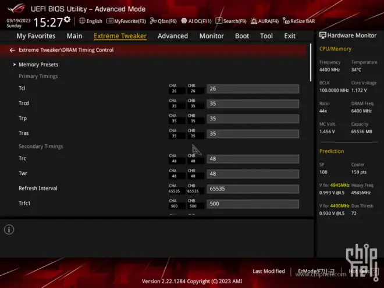This screenshot has width=384, height=288.
Task: Click the Tcl value field
Action: click(x=253, y=88)
